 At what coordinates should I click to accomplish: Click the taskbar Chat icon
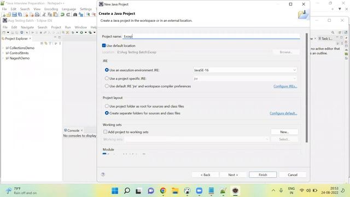pos(151,191)
